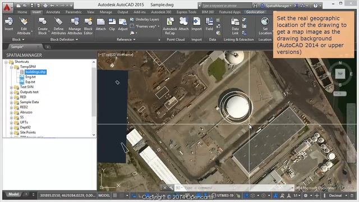
Task: Open Autodesk ReCap tool
Action: click(170, 26)
